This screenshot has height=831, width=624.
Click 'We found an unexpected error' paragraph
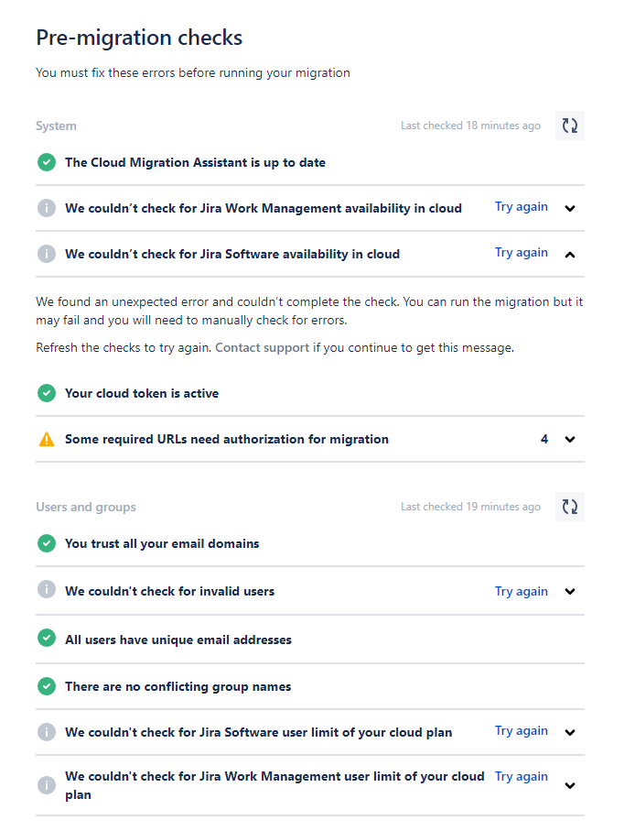309,312
